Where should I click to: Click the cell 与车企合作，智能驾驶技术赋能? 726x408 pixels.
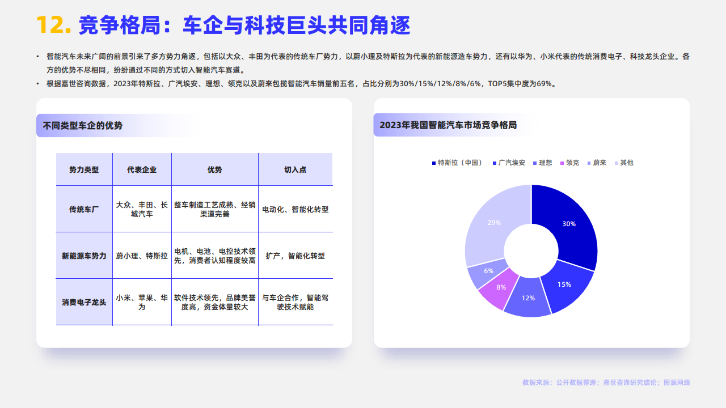coord(295,302)
